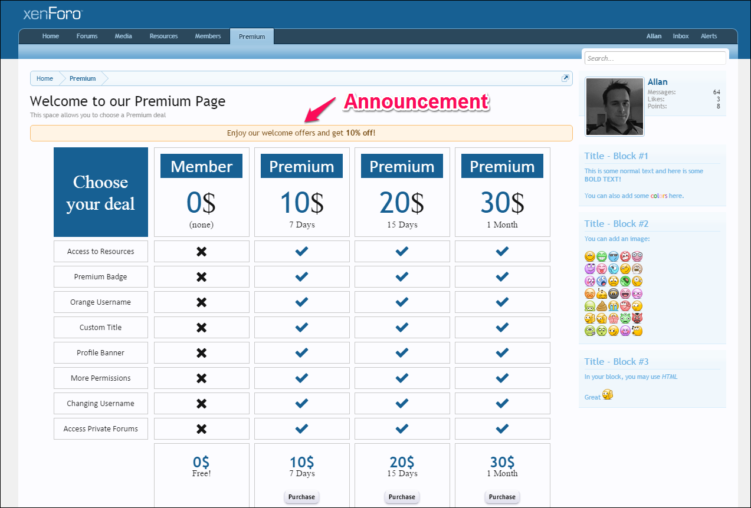
Task: Click the X mark in Changing Username row
Action: [x=201, y=404]
